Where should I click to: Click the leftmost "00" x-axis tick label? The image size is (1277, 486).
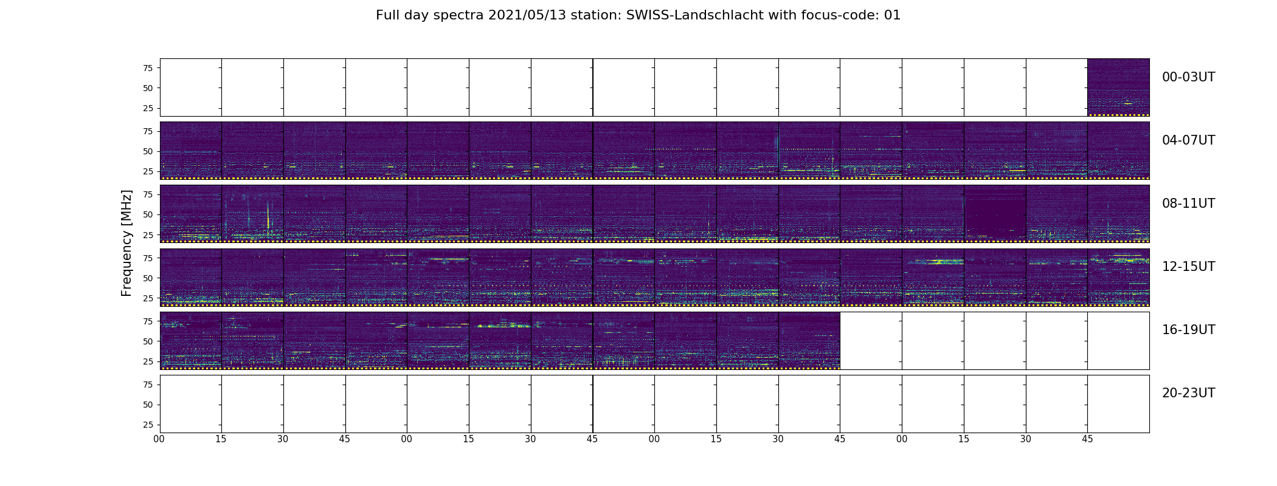(x=159, y=439)
